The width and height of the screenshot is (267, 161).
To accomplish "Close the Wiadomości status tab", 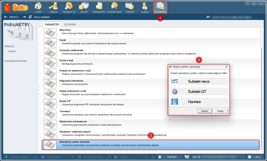I will tap(73, 157).
